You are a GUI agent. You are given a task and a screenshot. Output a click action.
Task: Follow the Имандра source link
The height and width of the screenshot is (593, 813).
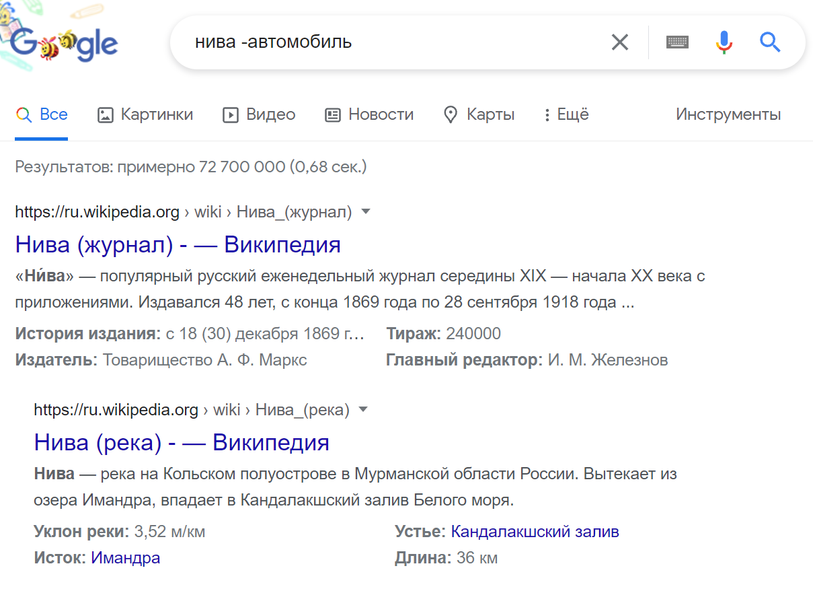126,557
